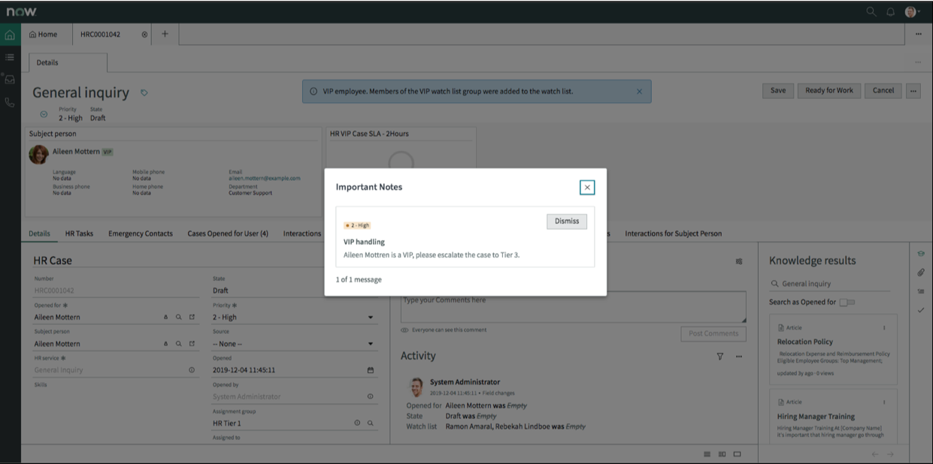Click the Save button
Screen dimensions: 933x464
pyautogui.click(x=778, y=91)
